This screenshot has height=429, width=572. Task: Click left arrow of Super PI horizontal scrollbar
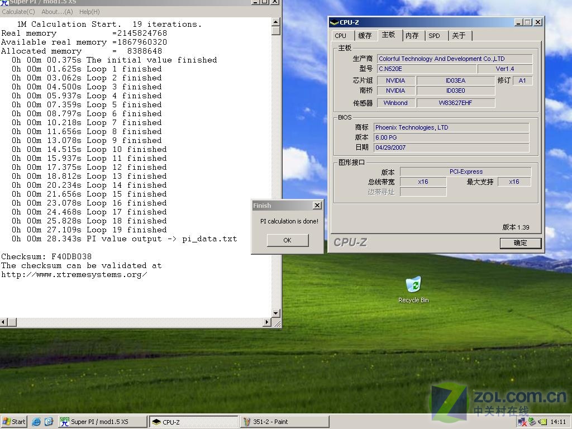(x=4, y=322)
